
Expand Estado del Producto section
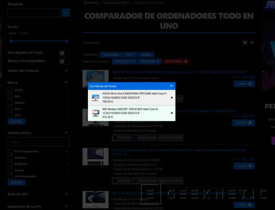66,71
